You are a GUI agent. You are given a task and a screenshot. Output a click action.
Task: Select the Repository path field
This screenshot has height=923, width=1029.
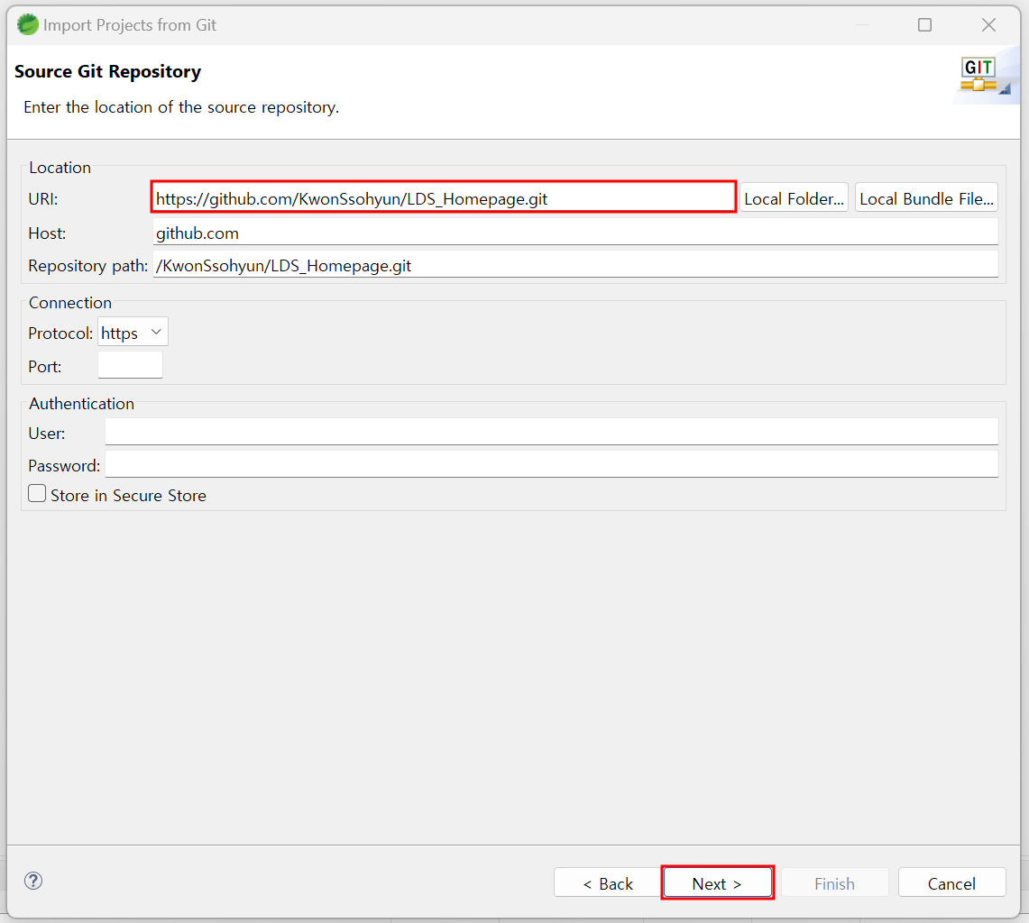[x=575, y=264]
